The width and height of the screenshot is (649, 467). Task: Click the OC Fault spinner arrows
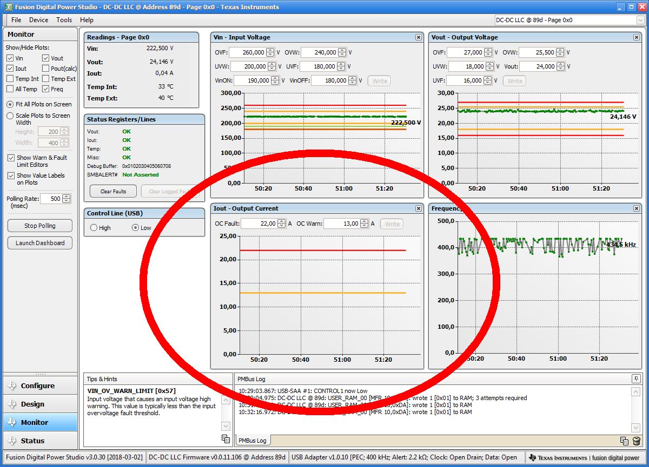[x=282, y=224]
